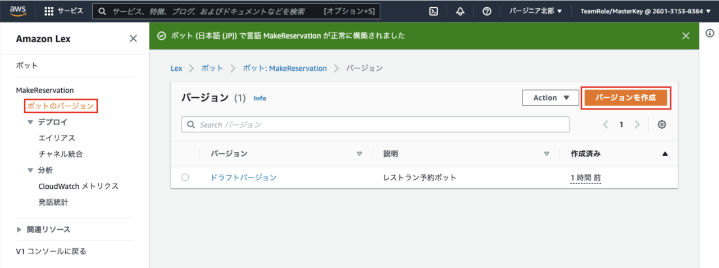Collapse the デプロイ section
This screenshot has width=719, height=268.
point(30,122)
